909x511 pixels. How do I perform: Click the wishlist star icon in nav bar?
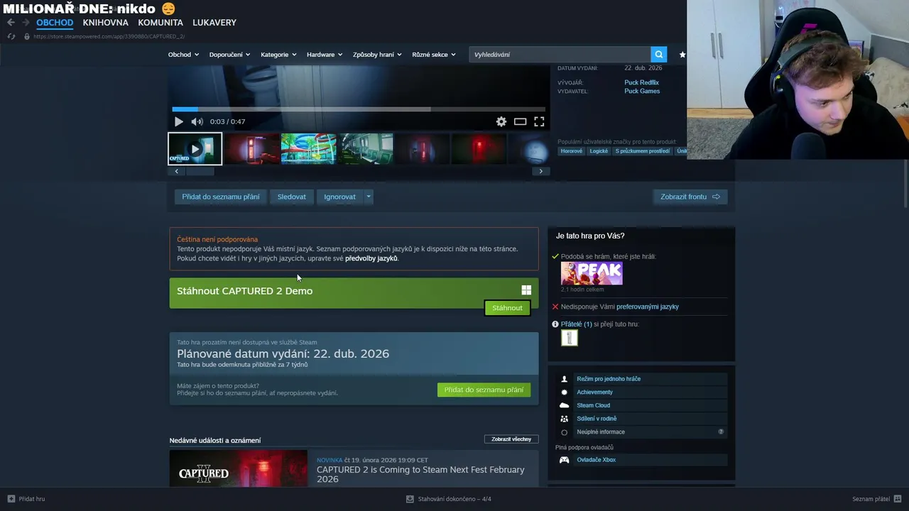[682, 55]
